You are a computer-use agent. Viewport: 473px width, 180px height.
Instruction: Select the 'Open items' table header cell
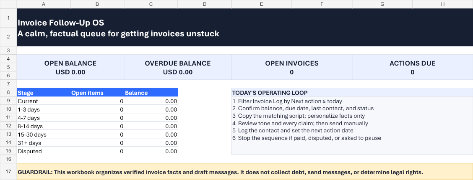(x=97, y=93)
